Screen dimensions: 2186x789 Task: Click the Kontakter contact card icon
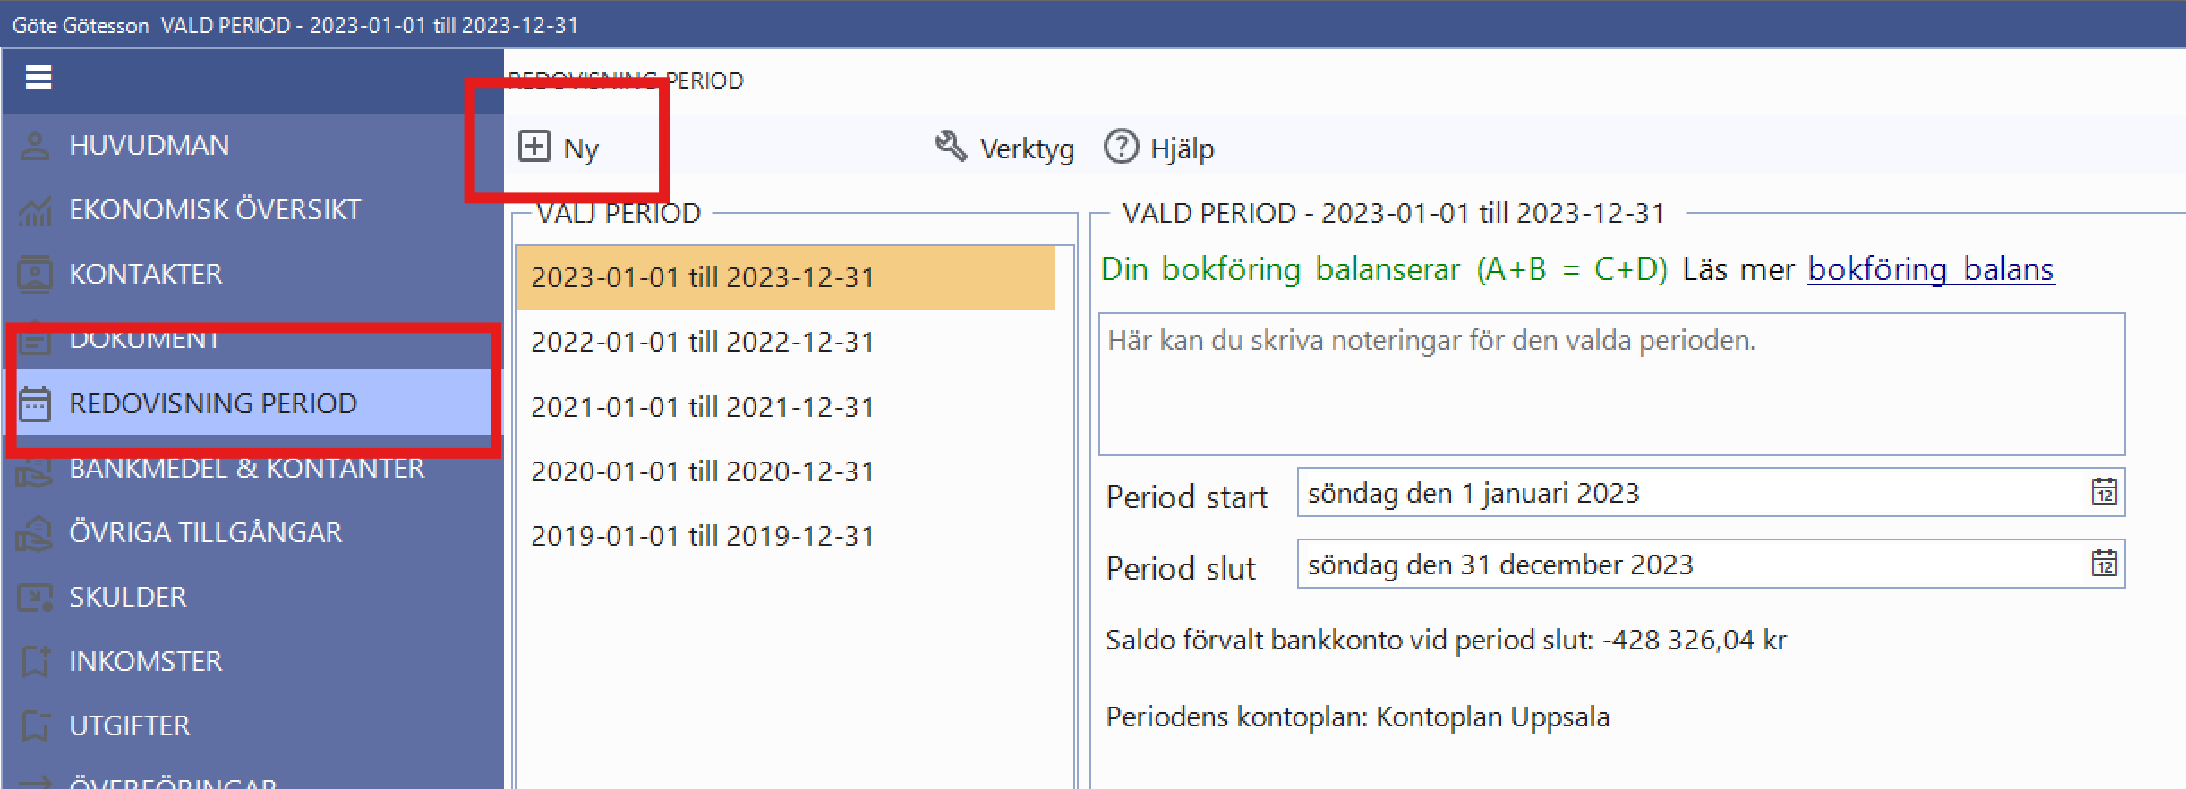coord(35,275)
